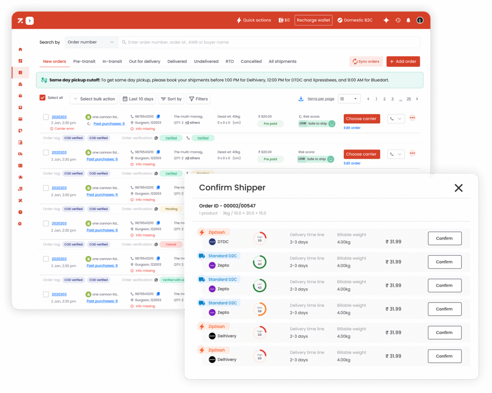The height and width of the screenshot is (393, 492).
Task: Open the settings gear in the sidebar
Action: pyautogui.click(x=20, y=224)
